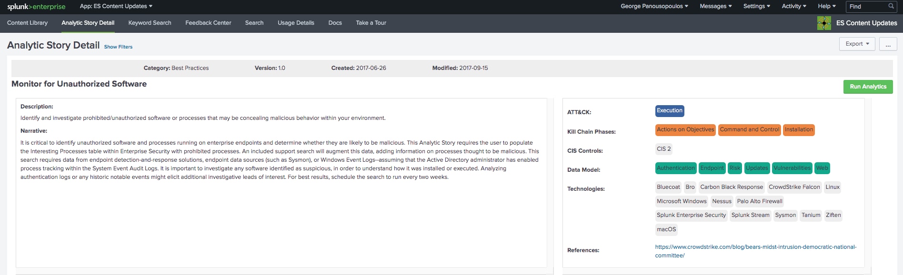The width and height of the screenshot is (903, 275).
Task: Click the Bro technology tag
Action: pyautogui.click(x=690, y=187)
